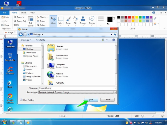Click the Save button
Image resolution: width=167 pixels, height=125 pixels.
91,99
